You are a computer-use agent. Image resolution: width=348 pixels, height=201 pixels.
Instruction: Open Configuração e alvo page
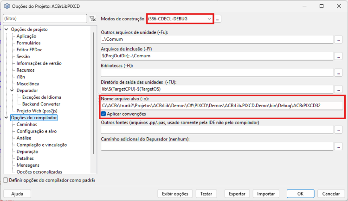[36, 131]
